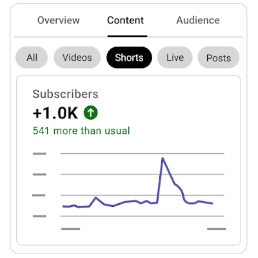Click the tall spike peak on chart
This screenshot has width=258, height=258.
pyautogui.click(x=163, y=158)
